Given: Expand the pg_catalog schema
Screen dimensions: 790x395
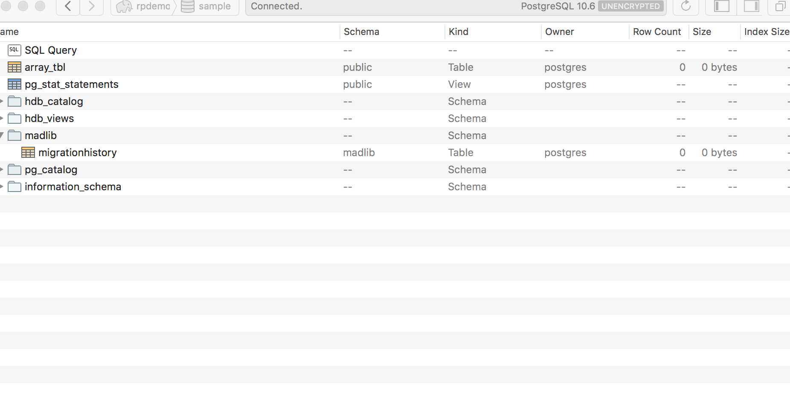Looking at the screenshot, I should [2, 170].
